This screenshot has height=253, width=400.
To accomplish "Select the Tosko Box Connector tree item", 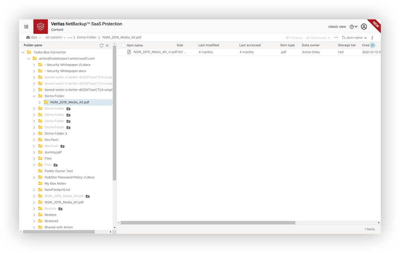I will (50, 52).
